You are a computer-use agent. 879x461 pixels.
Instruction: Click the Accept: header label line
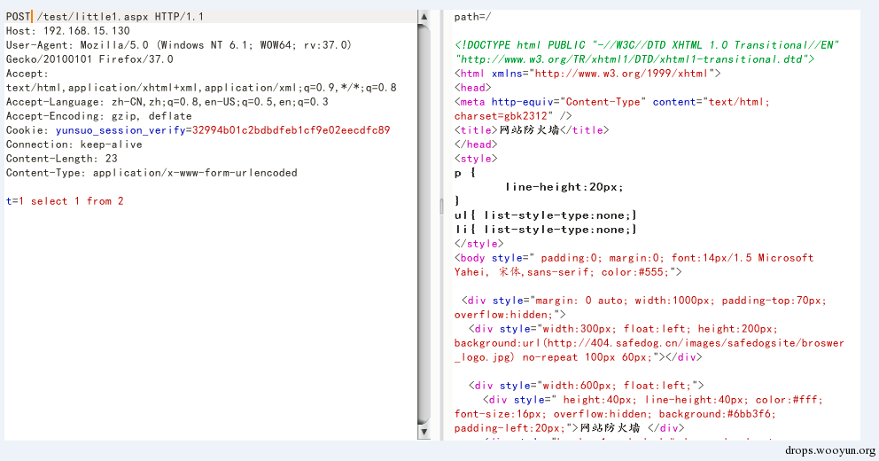pos(27,74)
